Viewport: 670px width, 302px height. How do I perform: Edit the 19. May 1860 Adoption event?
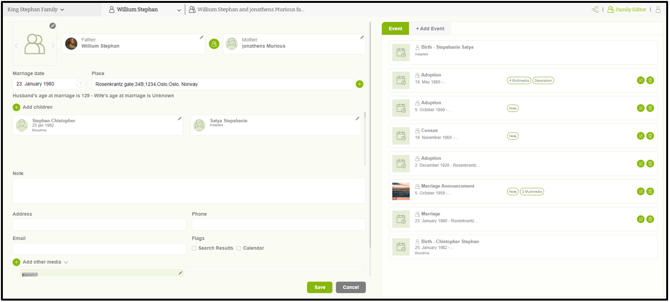[641, 80]
